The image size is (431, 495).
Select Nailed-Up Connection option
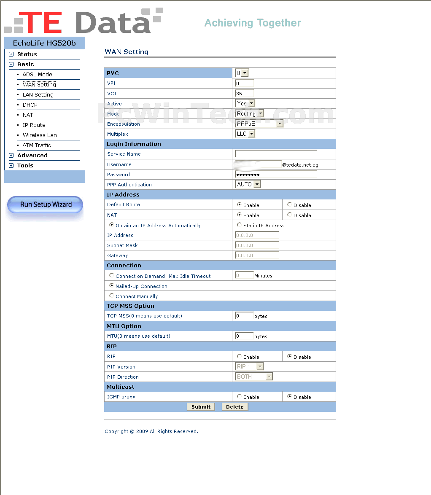click(x=111, y=285)
